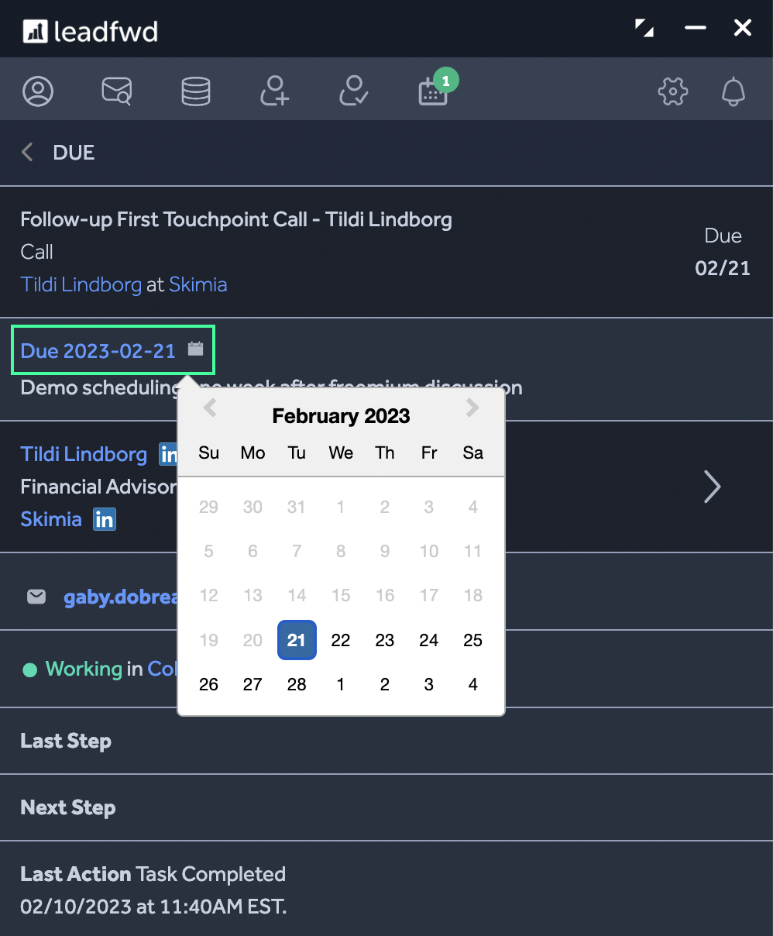Navigate to next month in calendar
The image size is (773, 936).
472,408
